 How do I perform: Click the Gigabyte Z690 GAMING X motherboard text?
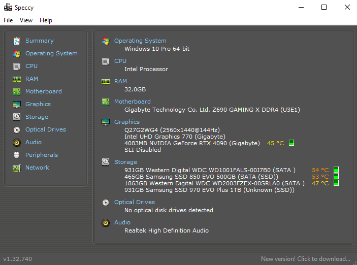(212, 110)
